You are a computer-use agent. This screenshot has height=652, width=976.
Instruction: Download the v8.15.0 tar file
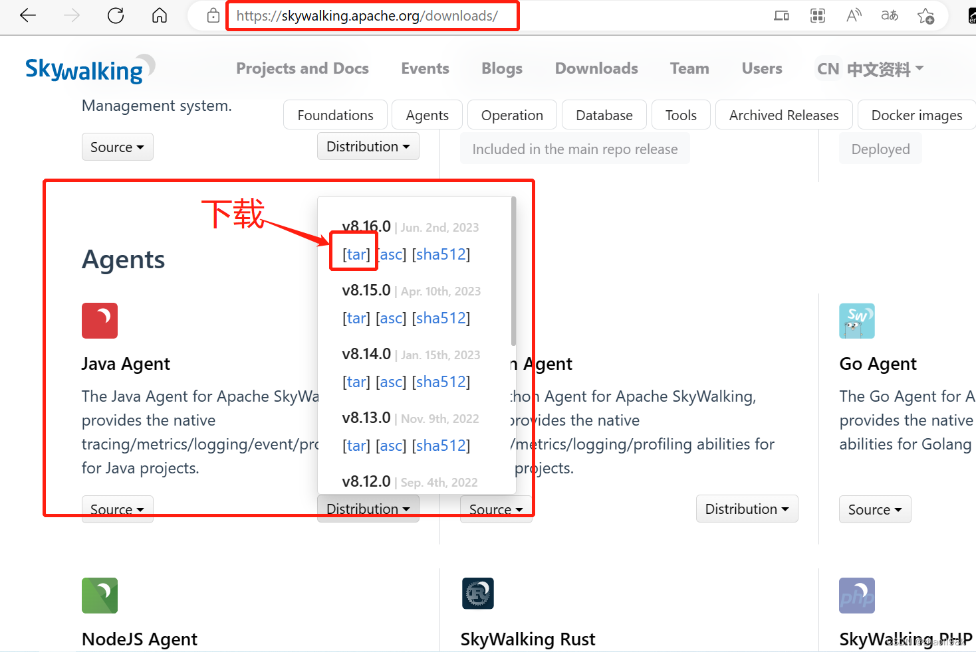point(356,317)
